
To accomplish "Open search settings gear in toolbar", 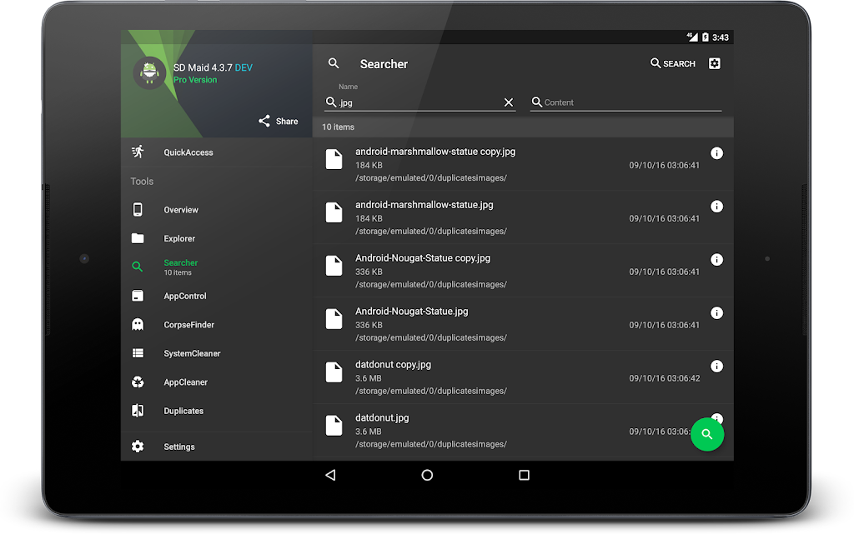I will click(x=714, y=64).
